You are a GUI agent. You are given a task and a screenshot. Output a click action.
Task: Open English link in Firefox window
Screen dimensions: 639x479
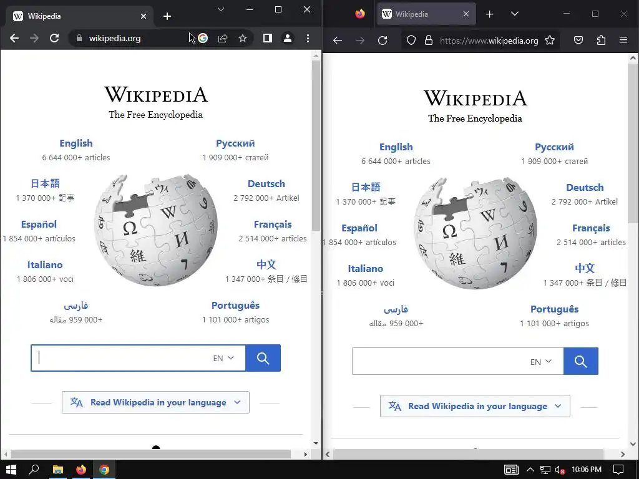tap(396, 147)
